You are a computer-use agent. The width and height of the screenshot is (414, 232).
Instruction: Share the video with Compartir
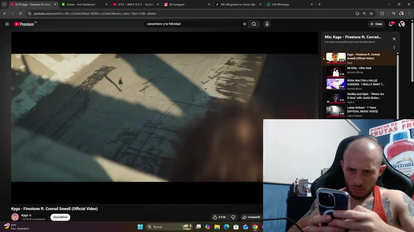251,217
